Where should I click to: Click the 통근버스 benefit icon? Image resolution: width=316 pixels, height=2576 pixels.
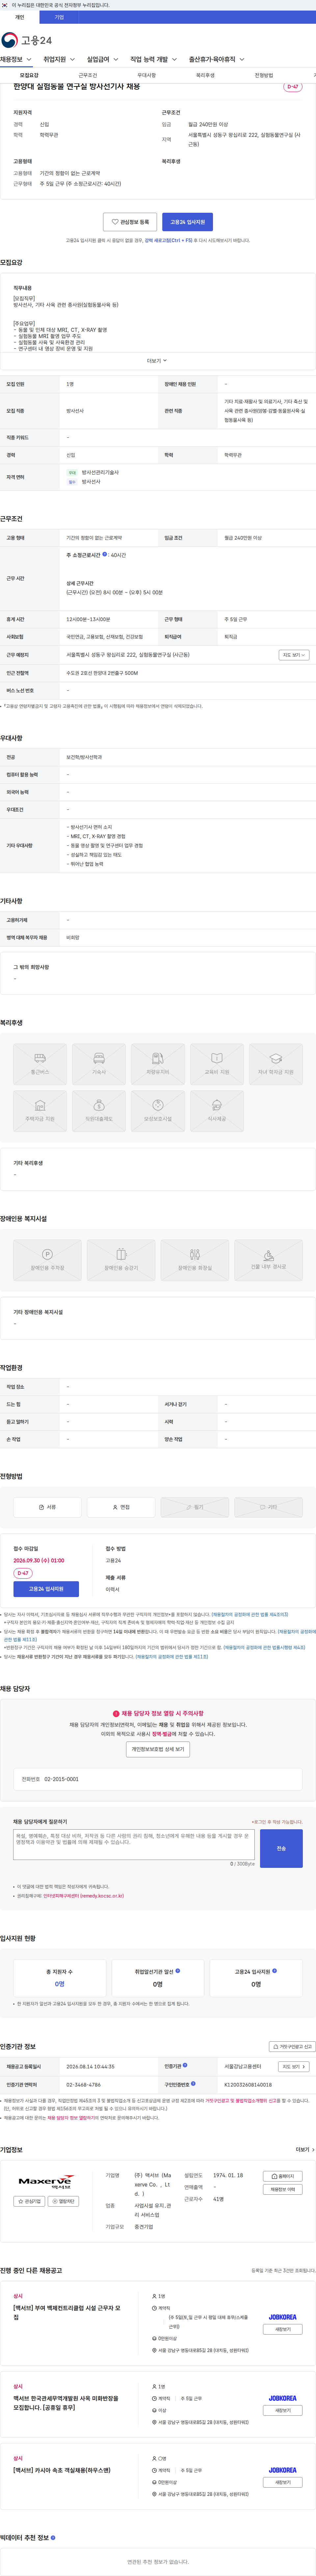point(40,1064)
